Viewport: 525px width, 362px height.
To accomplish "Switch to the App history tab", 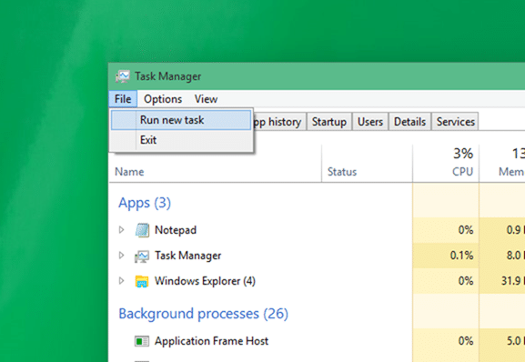I will click(x=279, y=122).
